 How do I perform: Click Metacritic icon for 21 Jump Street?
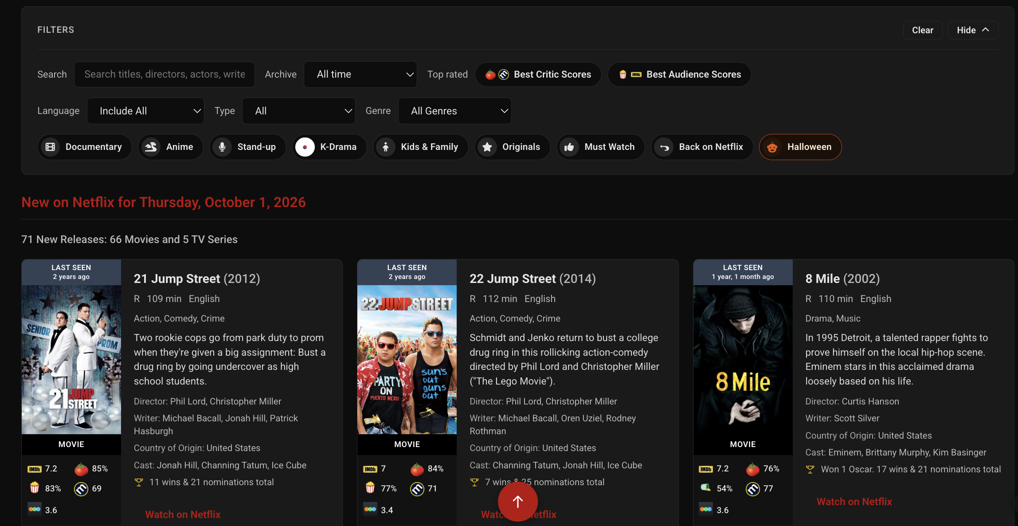click(x=81, y=489)
